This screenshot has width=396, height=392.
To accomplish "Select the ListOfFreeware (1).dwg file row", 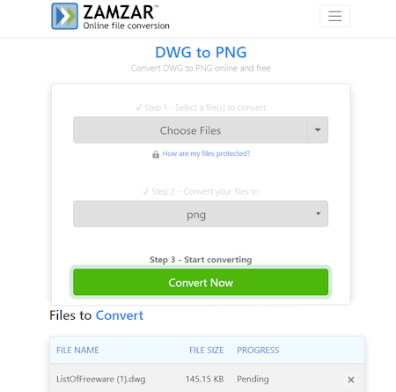I will click(x=207, y=379).
